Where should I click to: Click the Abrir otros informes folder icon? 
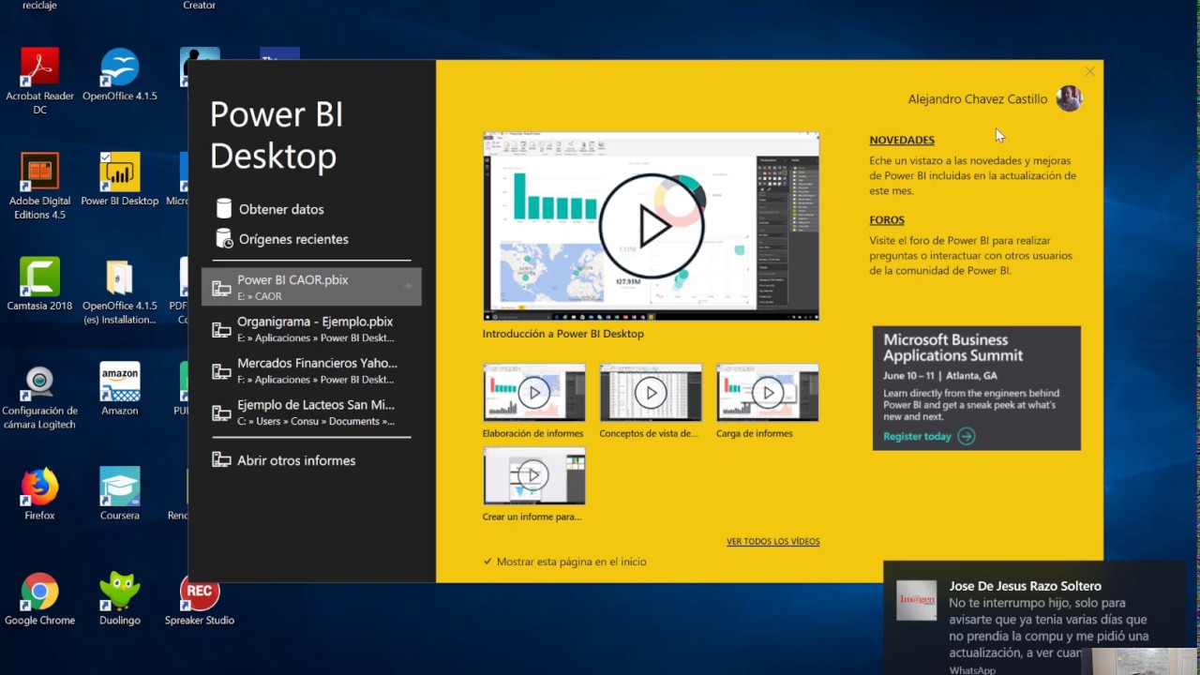221,460
